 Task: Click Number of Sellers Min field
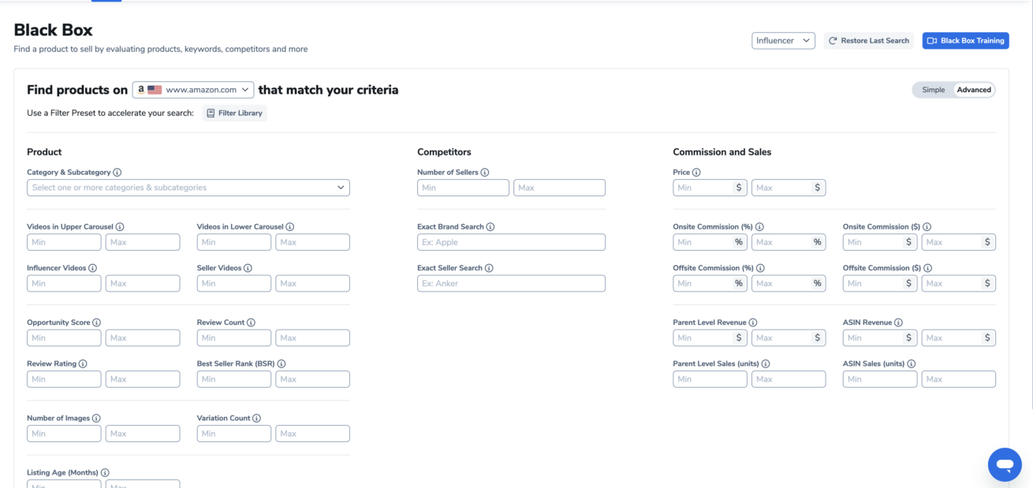pos(463,188)
